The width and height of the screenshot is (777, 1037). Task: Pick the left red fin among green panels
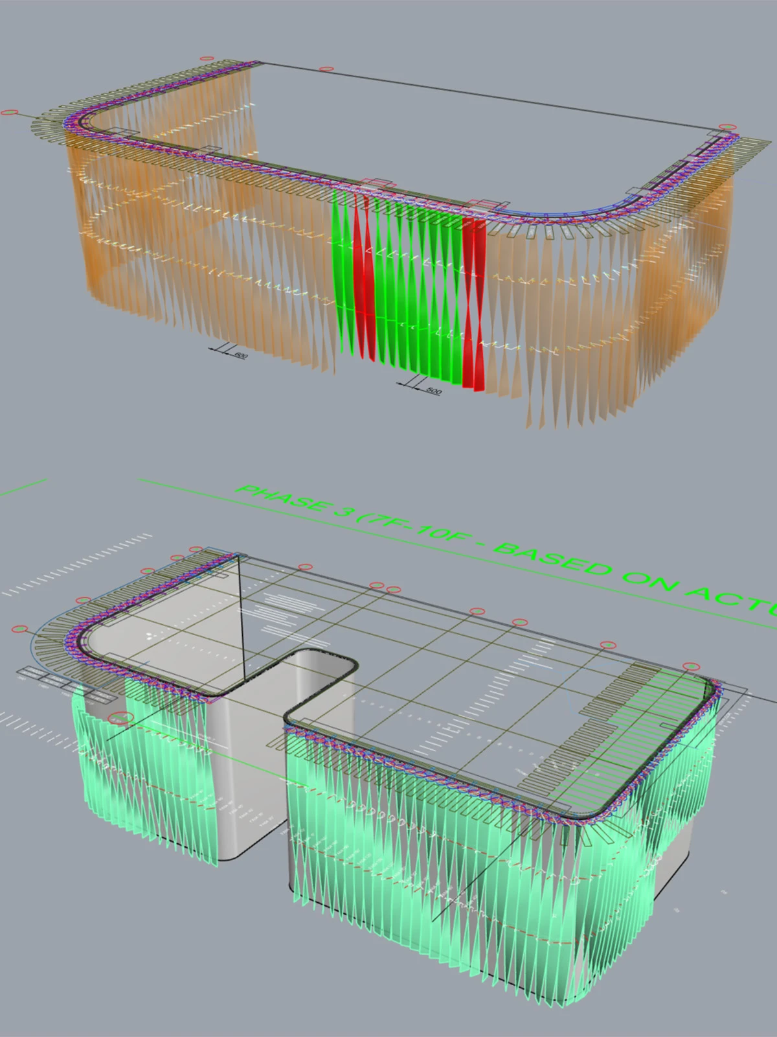click(x=362, y=275)
